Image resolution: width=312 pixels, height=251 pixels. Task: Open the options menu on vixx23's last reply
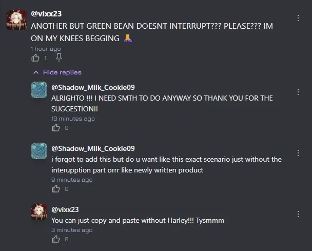[298, 214]
